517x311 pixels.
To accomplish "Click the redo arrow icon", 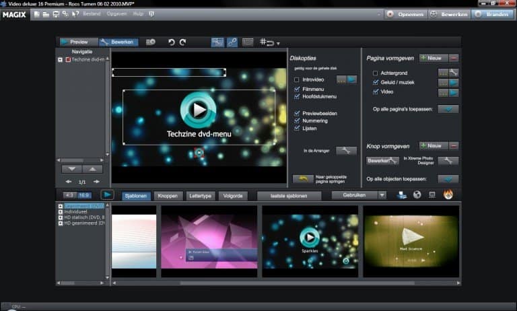I will pyautogui.click(x=182, y=42).
